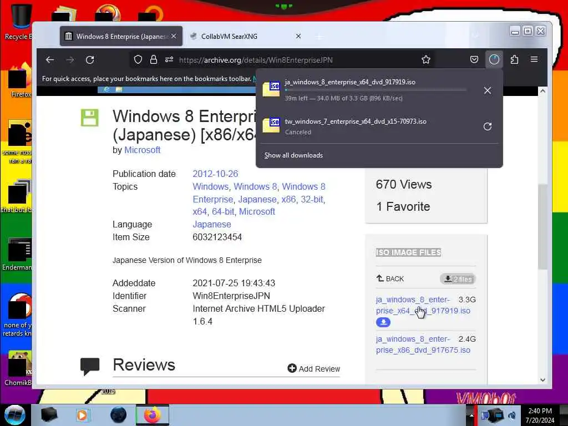The height and width of the screenshot is (426, 568).
Task: Click Add Review
Action: [314, 368]
